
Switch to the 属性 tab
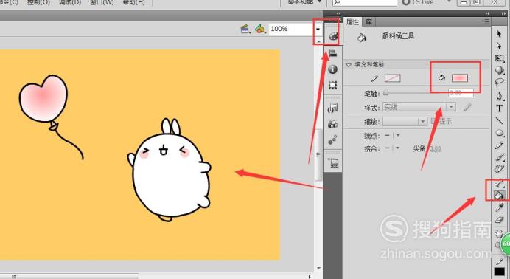352,22
